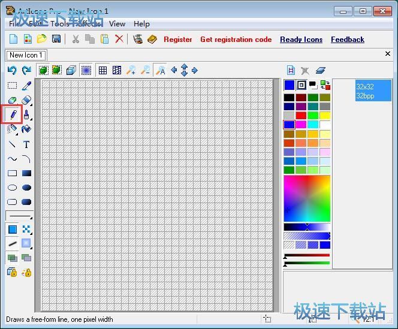The height and width of the screenshot is (329, 398).
Task: Toggle the second grid style button
Action: [117, 70]
